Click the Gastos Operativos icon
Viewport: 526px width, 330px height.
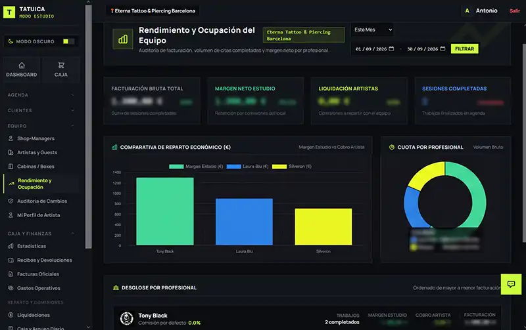[x=11, y=288]
